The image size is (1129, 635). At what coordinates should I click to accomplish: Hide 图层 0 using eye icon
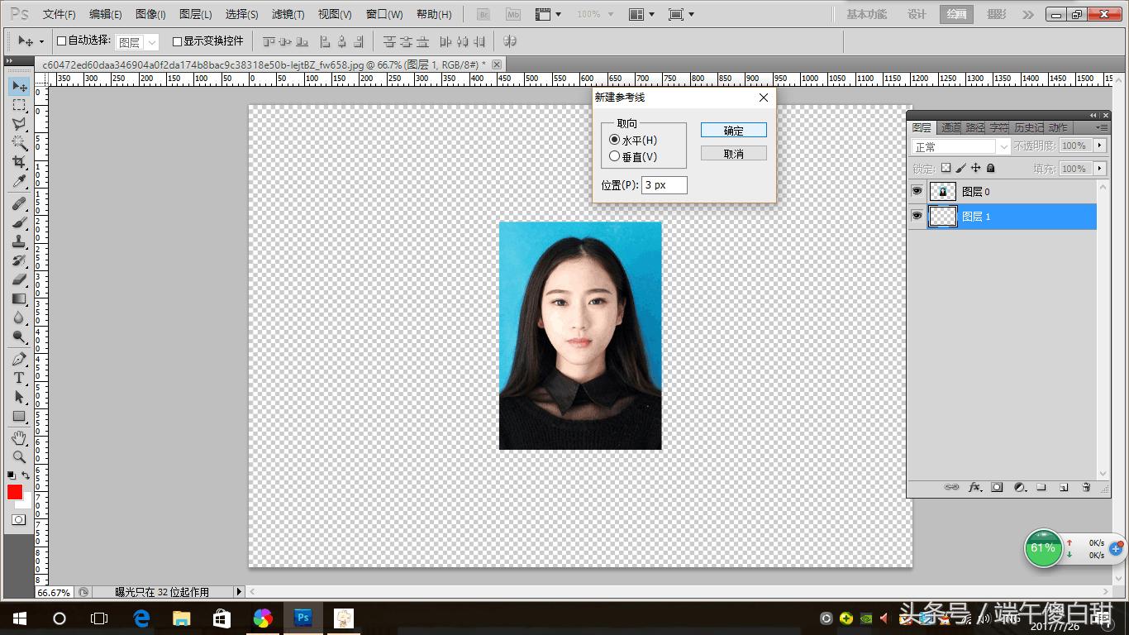coord(917,191)
